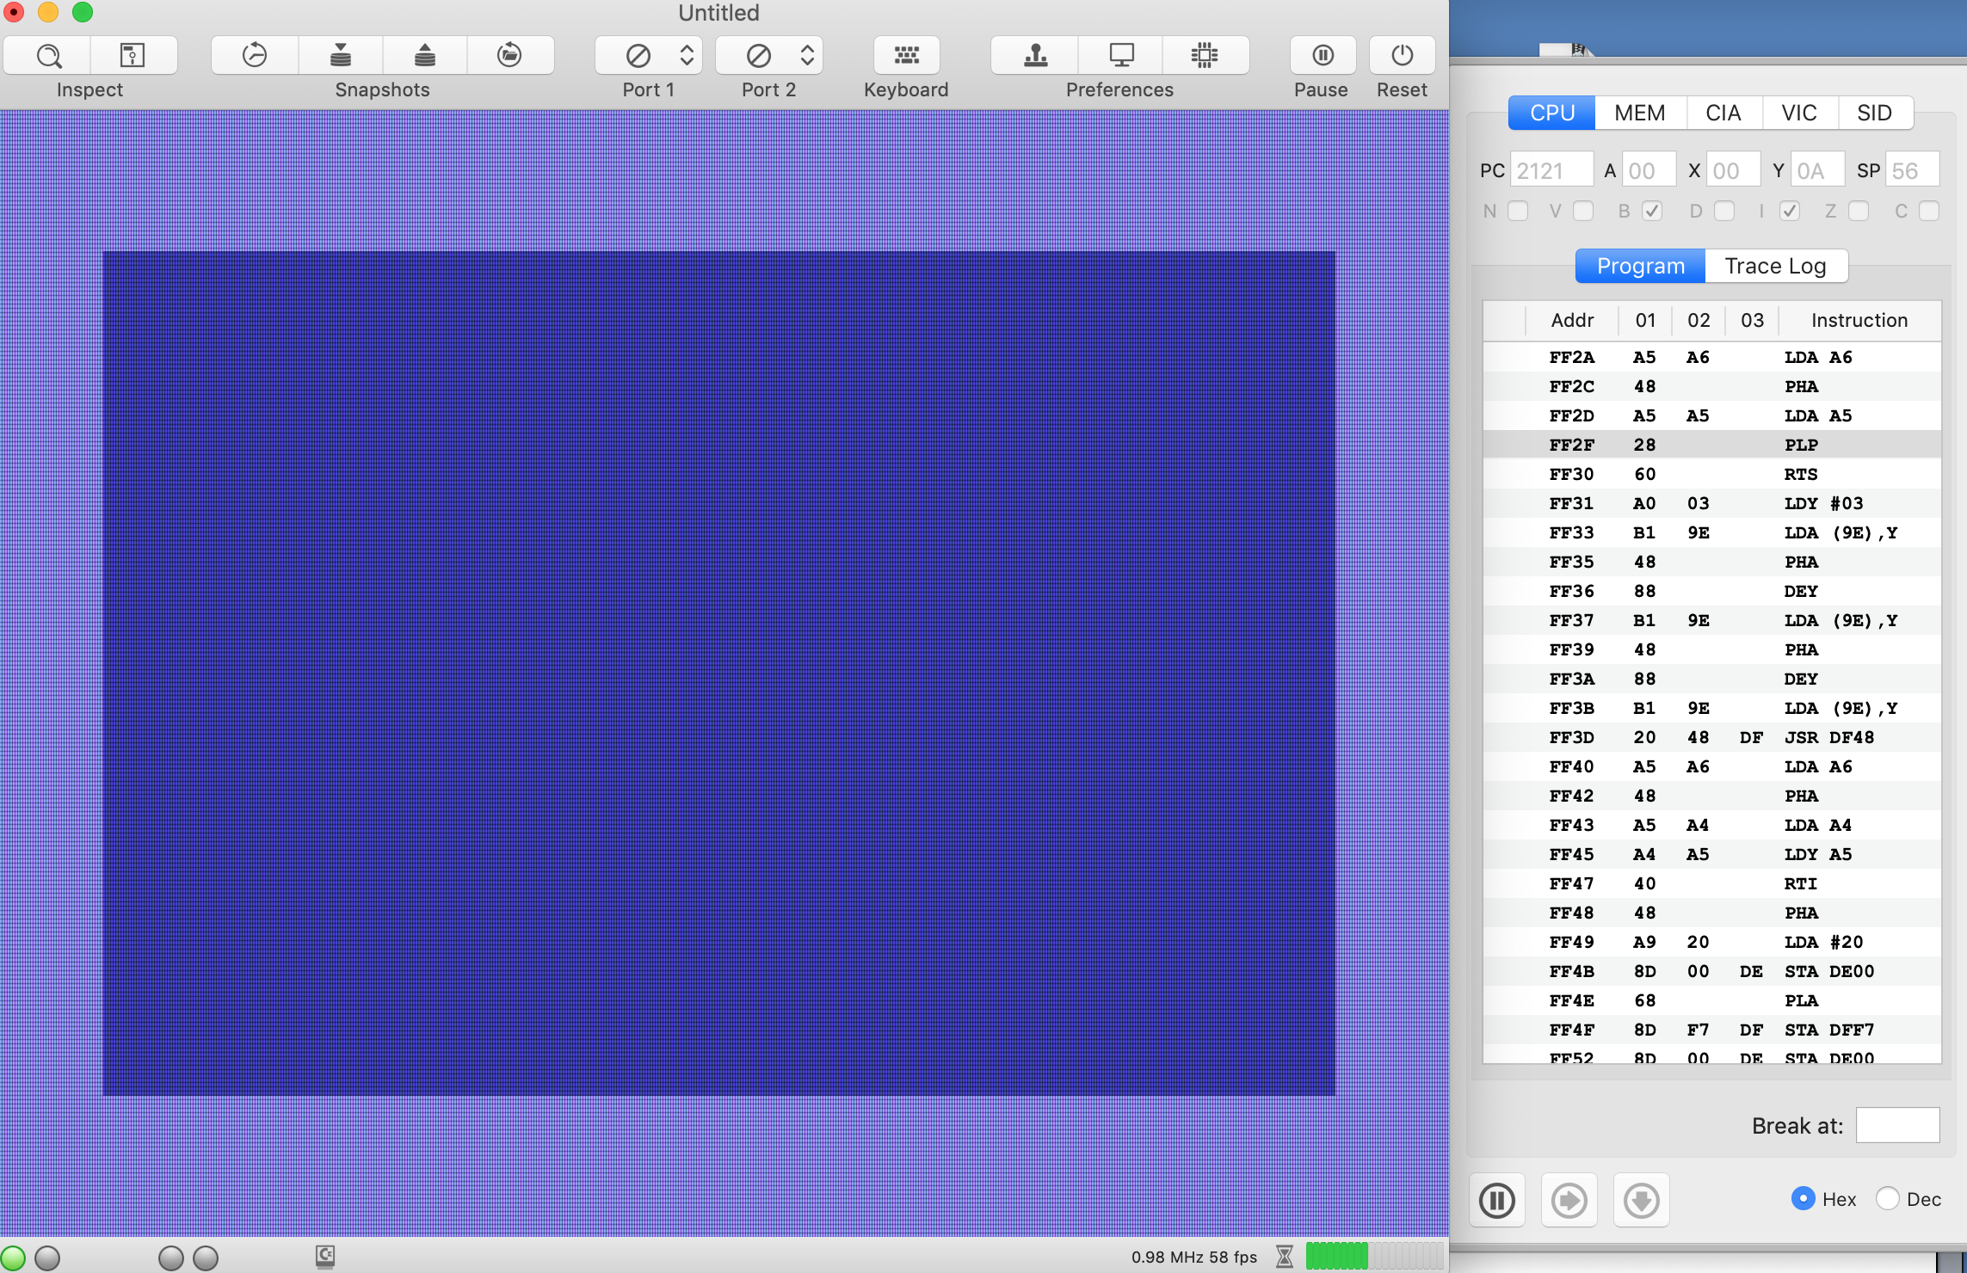This screenshot has height=1273, width=1967.
Task: Show the Program view
Action: pos(1641,266)
